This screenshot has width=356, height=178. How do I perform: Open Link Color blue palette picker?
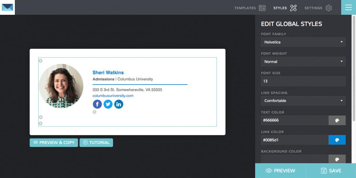point(337,140)
